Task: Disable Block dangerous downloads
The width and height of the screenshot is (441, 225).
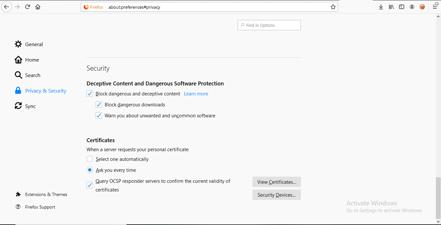Action: coord(99,105)
